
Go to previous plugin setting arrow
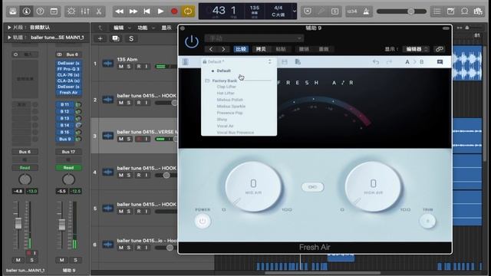coord(211,49)
